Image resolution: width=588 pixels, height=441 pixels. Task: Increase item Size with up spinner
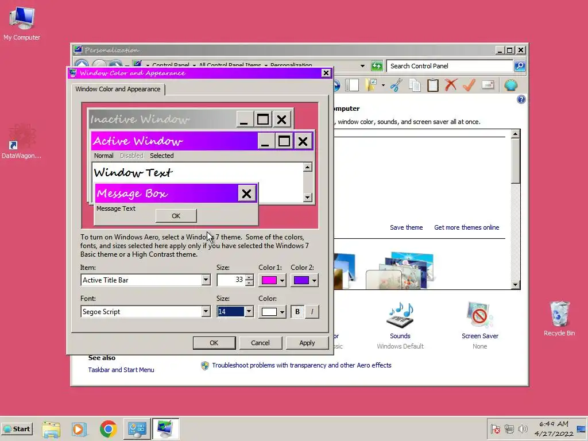[249, 277]
